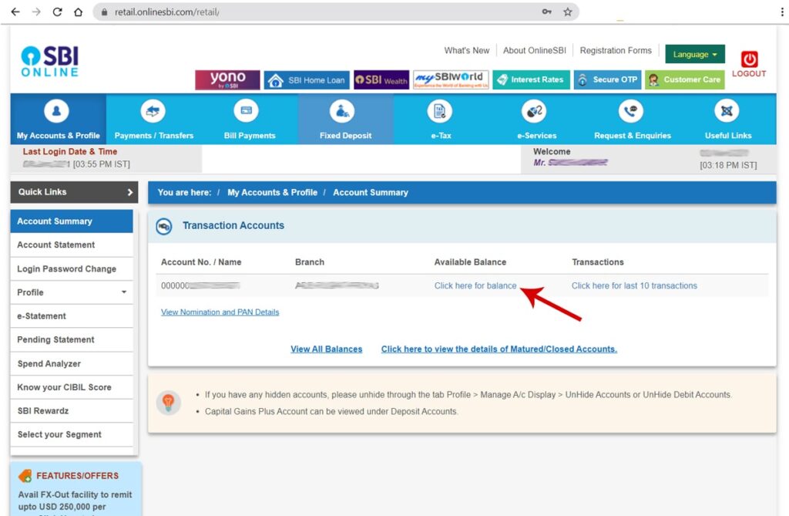Click the About OnlineSBI link
Screen dimensions: 789x516
[535, 50]
